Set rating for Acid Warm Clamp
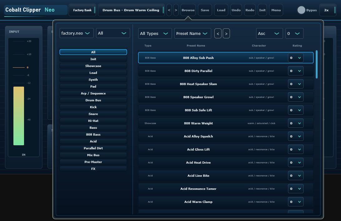 295,202
